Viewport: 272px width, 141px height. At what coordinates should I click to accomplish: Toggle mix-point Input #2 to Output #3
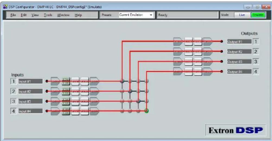point(138,91)
